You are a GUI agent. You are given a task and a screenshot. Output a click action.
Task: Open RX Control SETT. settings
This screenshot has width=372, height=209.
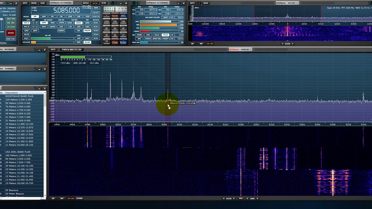(x=25, y=3)
